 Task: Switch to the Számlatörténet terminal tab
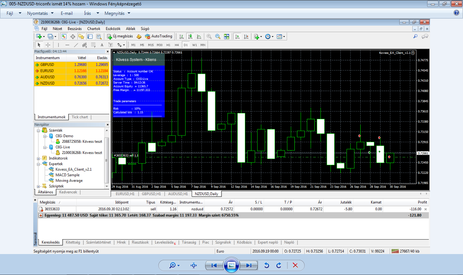tap(98, 242)
